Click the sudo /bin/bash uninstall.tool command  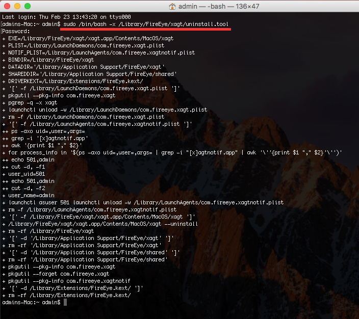[x=146, y=24]
